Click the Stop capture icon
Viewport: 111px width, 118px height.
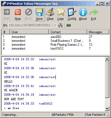[17, 12]
